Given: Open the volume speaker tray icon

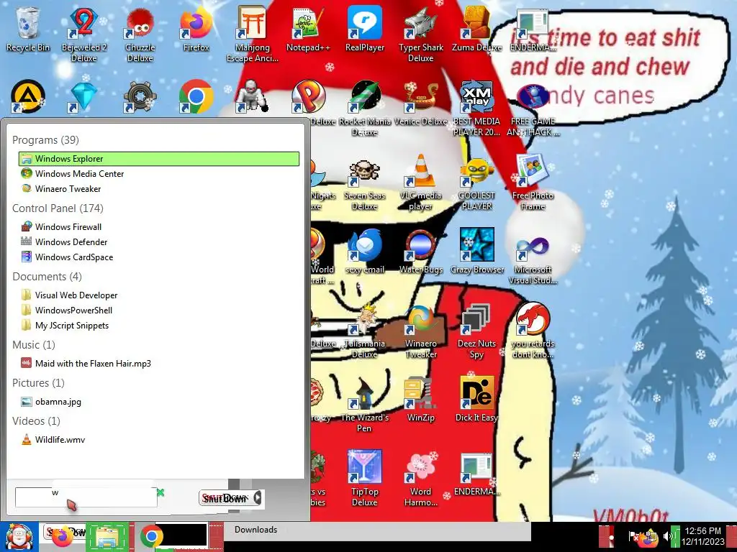Looking at the screenshot, I should [667, 535].
